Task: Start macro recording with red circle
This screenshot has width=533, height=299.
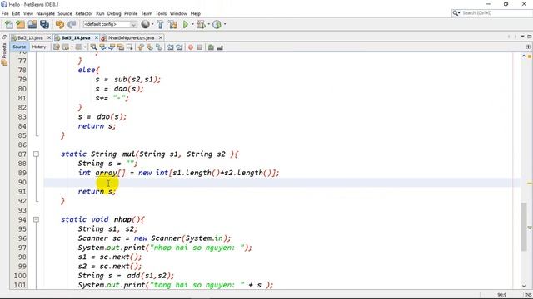Action: (x=191, y=47)
